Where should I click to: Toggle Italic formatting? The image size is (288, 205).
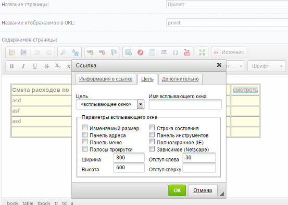23,66
